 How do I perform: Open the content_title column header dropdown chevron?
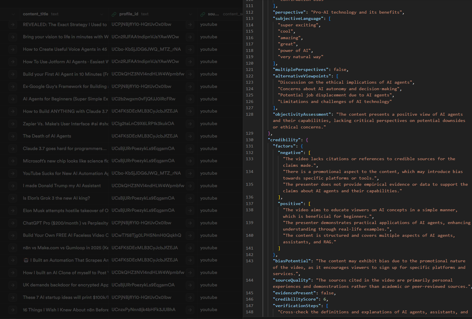(x=102, y=14)
